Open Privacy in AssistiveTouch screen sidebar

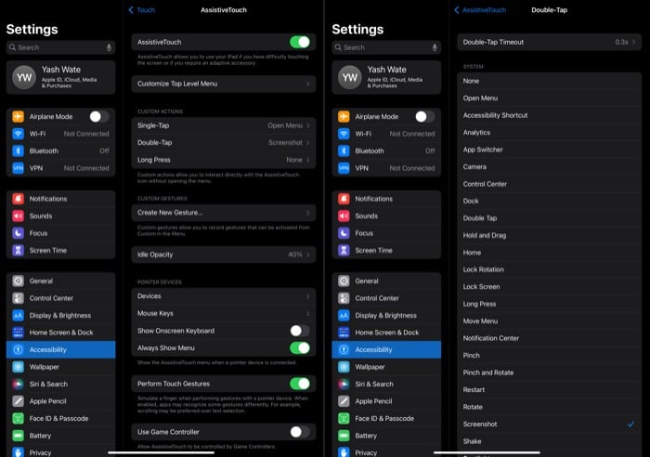click(61, 451)
